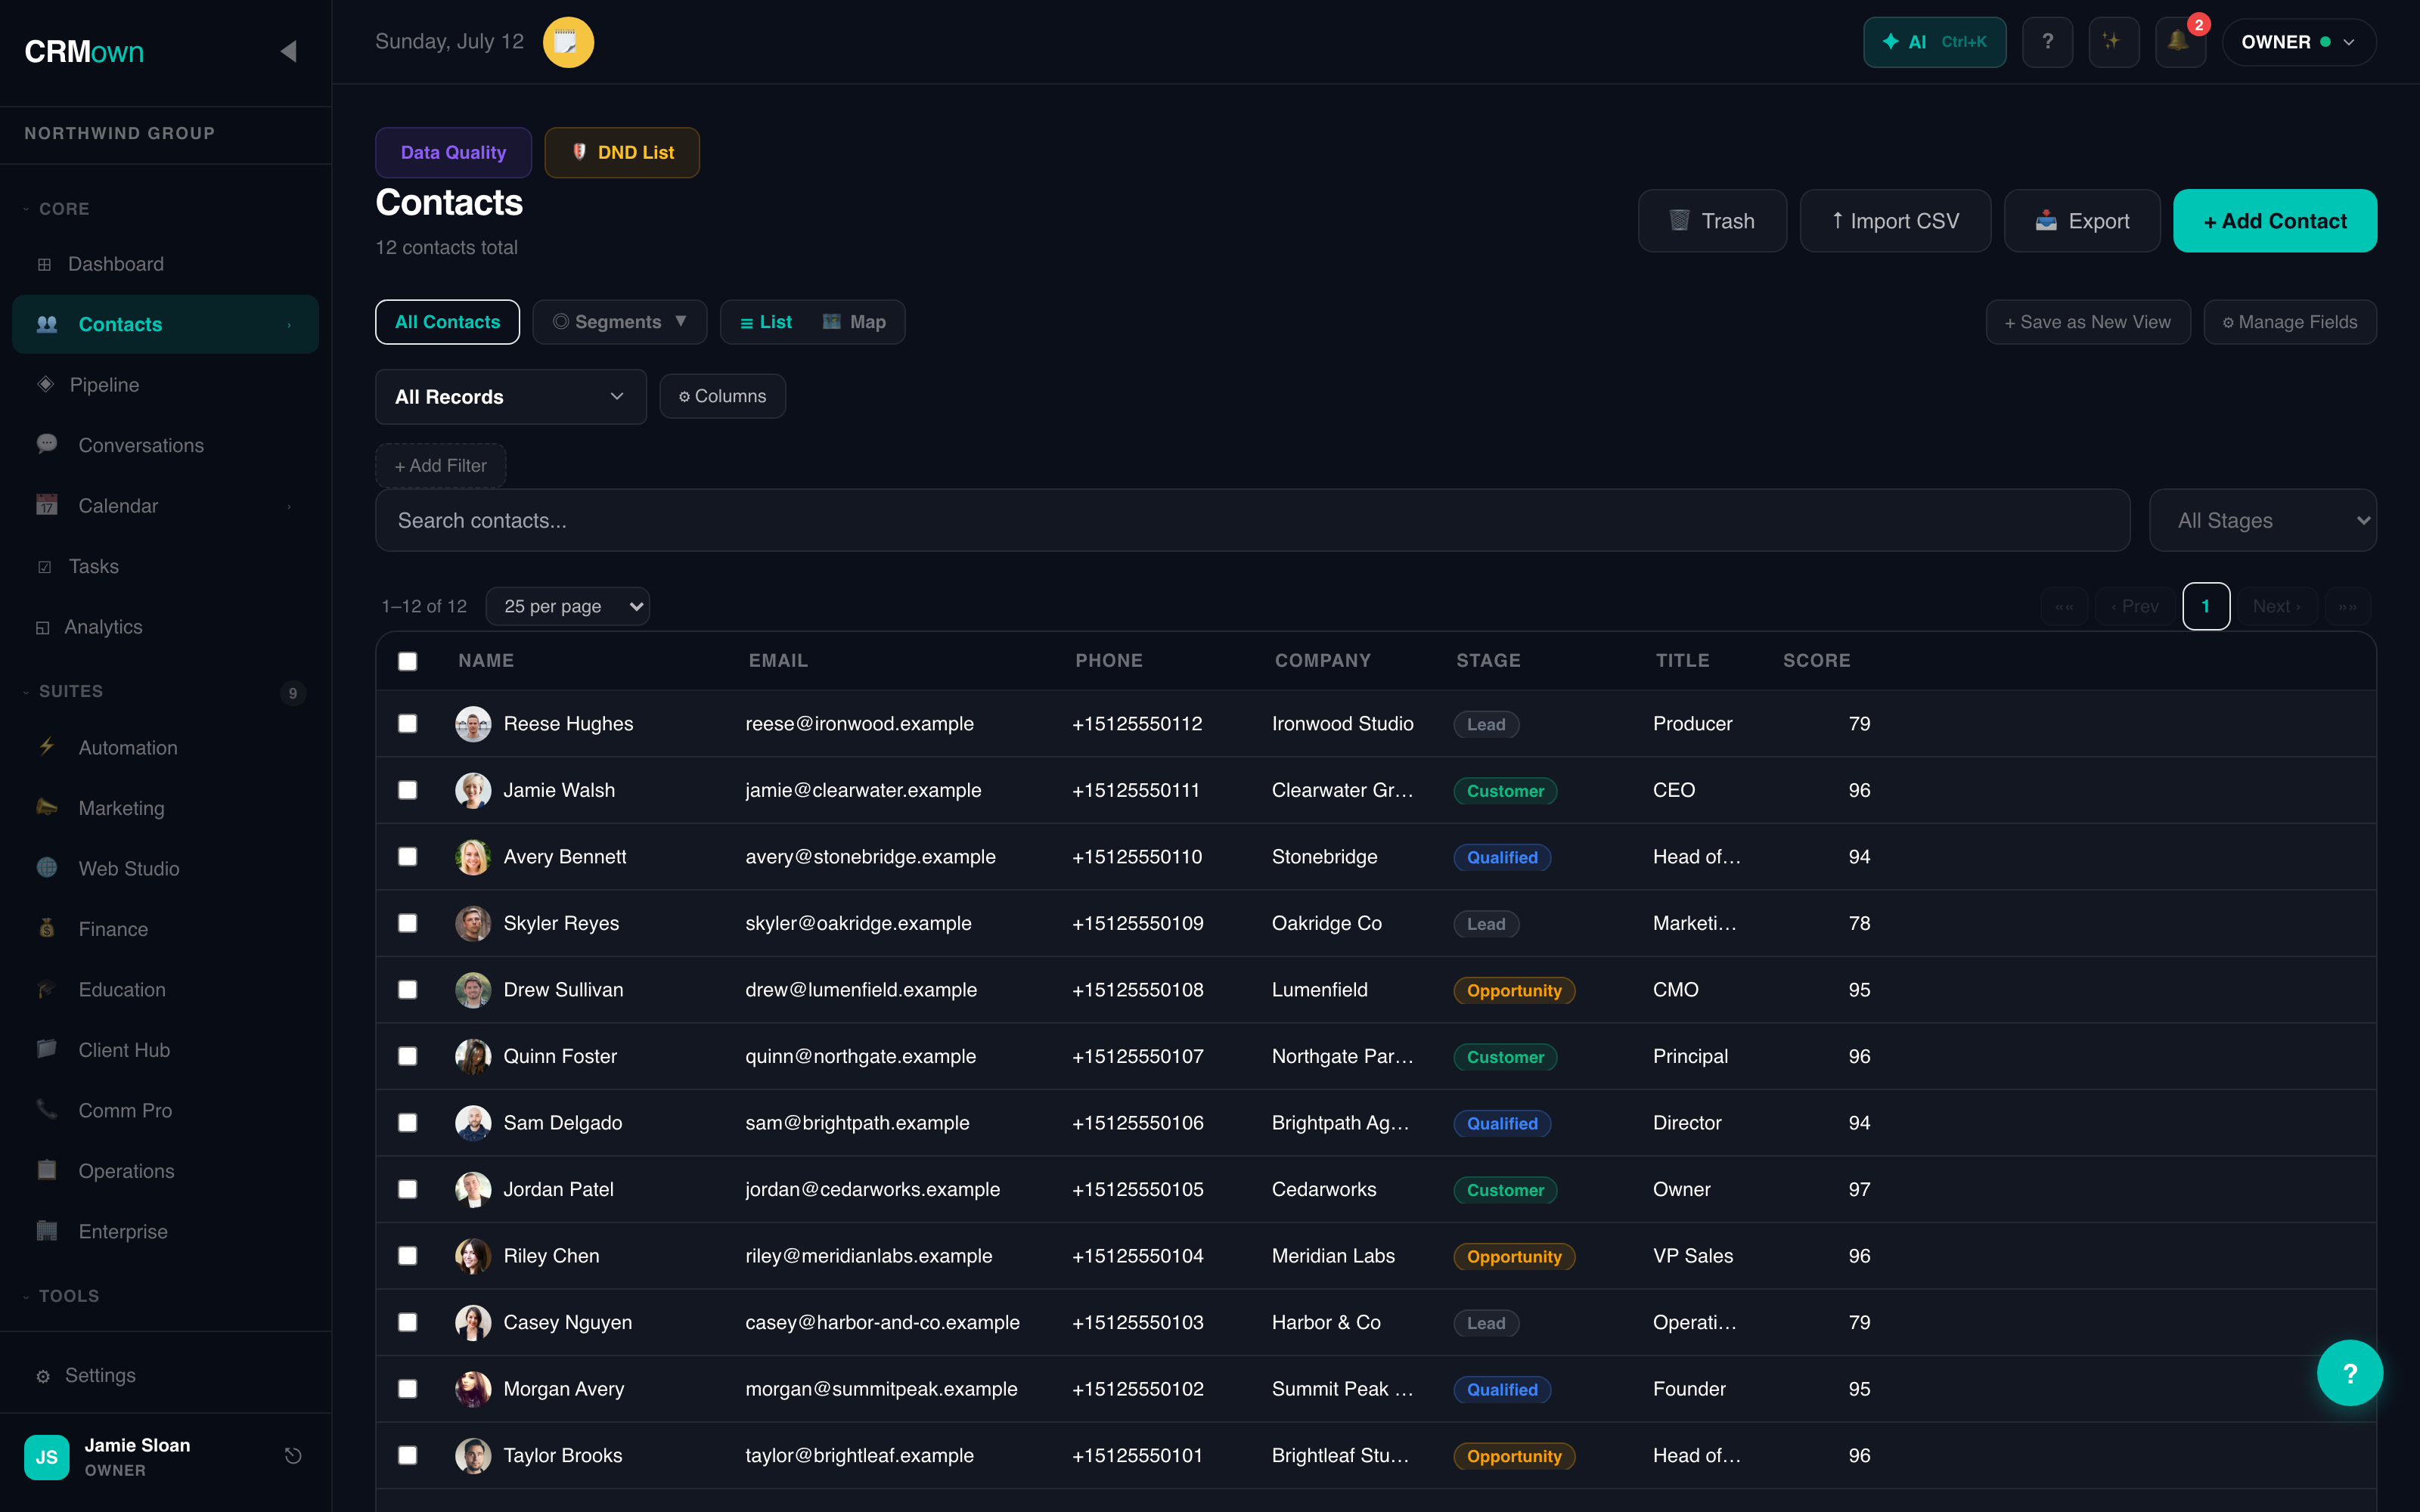Click the sparkle icon in the top bar
The image size is (2420, 1512).
(x=2113, y=42)
